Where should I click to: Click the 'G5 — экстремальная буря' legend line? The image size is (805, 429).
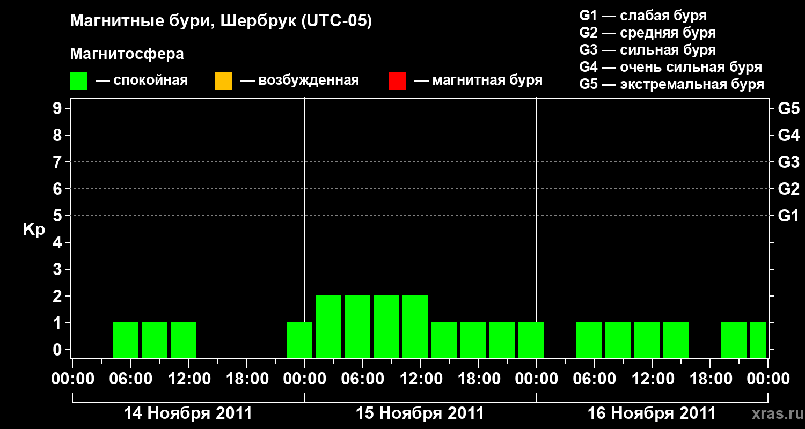click(672, 85)
